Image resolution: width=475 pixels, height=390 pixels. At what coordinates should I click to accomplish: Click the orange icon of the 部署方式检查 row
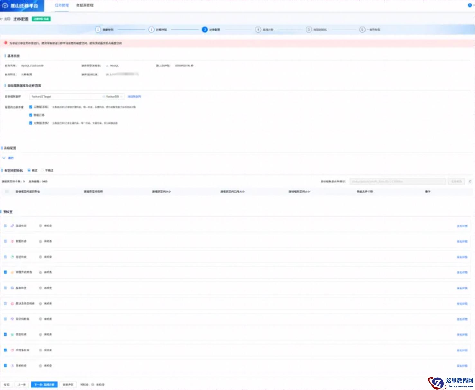(12, 272)
